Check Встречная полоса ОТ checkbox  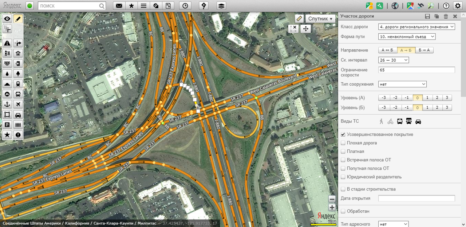(343, 160)
